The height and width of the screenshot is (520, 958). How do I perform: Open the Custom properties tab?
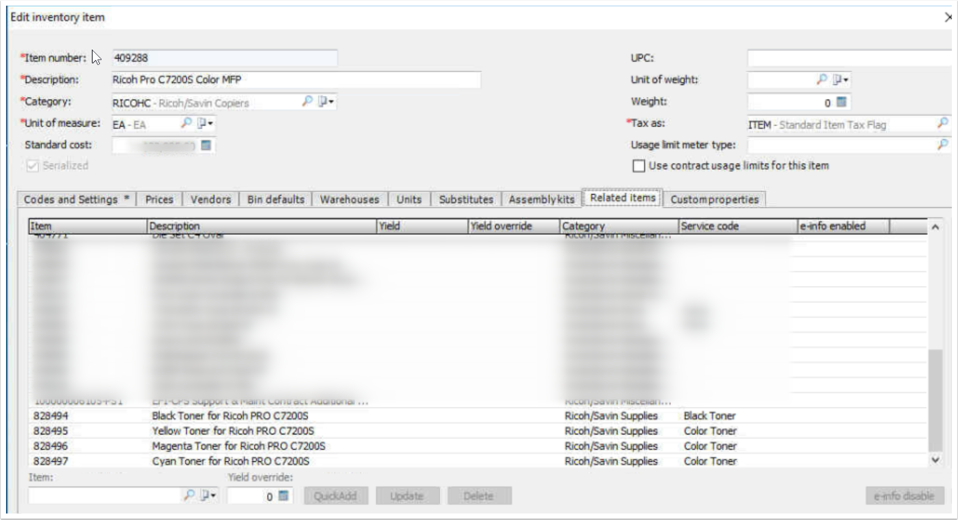[715, 199]
